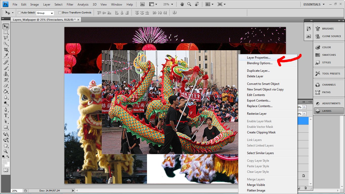Select the Clone Stamp tool
Image resolution: width=345 pixels, height=194 pixels.
(6, 74)
